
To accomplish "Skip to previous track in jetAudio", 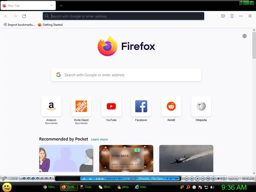I will (186, 178).
